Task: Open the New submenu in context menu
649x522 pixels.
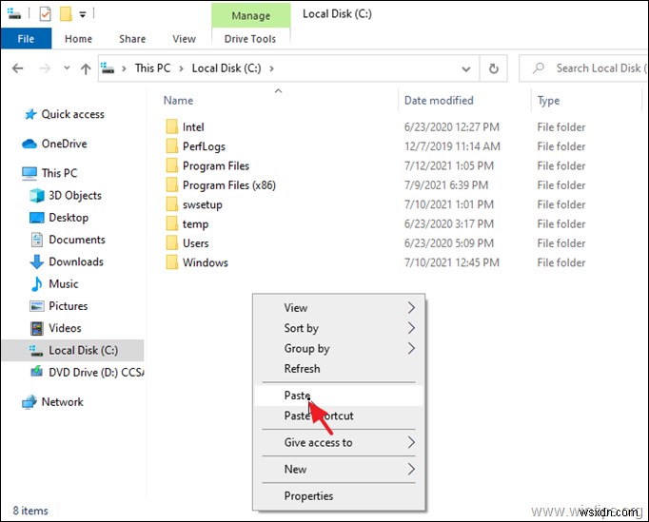Action: tap(339, 469)
